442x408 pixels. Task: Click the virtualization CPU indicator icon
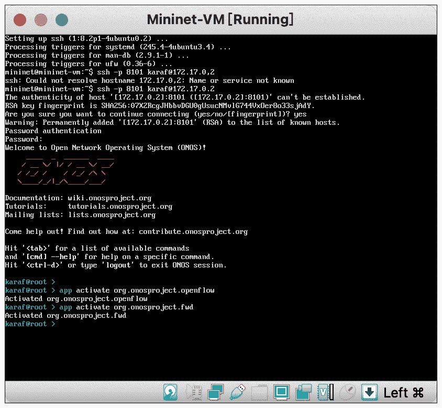[x=326, y=392]
